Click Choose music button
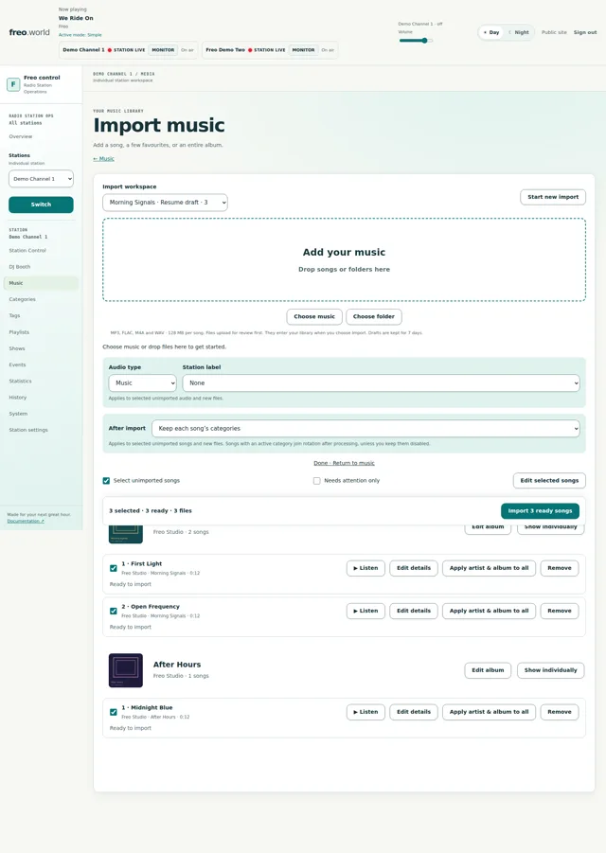Viewport: 606px width, 853px height. (x=314, y=316)
